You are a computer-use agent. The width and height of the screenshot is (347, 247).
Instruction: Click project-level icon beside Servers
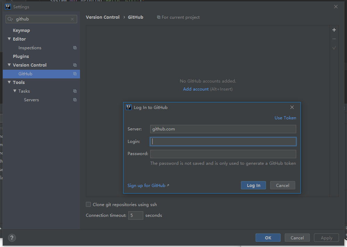(x=75, y=100)
